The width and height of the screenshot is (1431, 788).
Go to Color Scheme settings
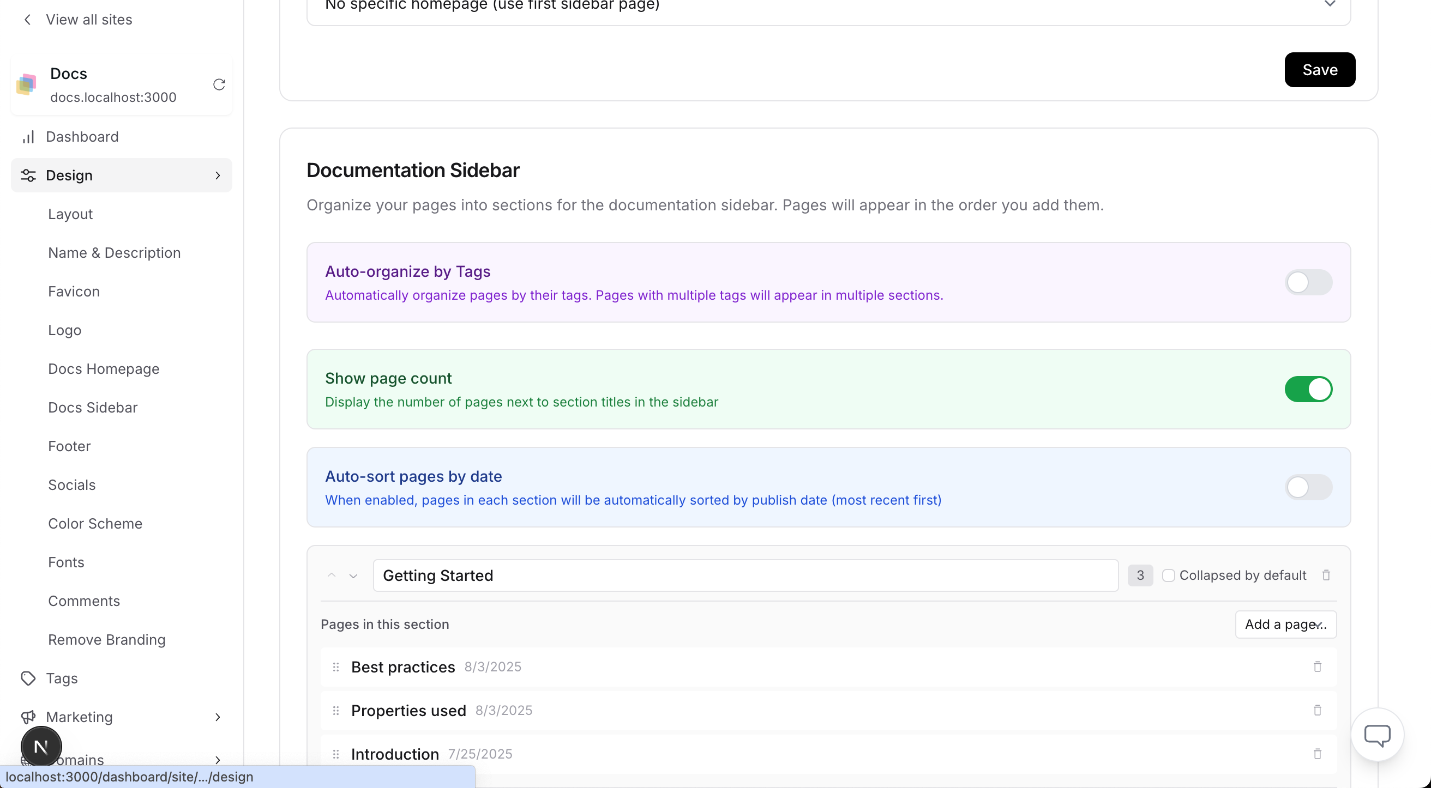point(95,523)
